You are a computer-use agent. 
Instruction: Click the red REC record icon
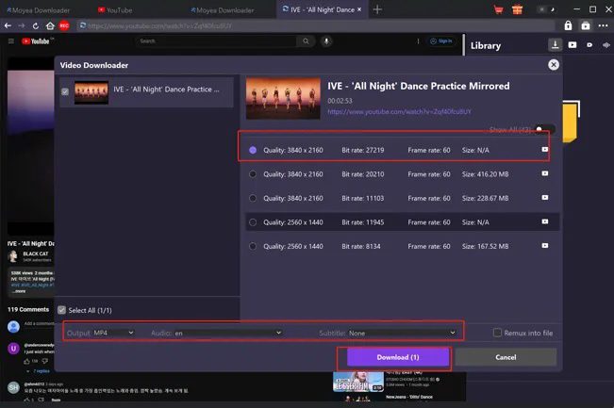tap(64, 25)
